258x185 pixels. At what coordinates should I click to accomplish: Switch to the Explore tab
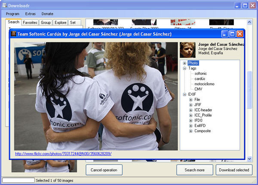tap(60, 22)
